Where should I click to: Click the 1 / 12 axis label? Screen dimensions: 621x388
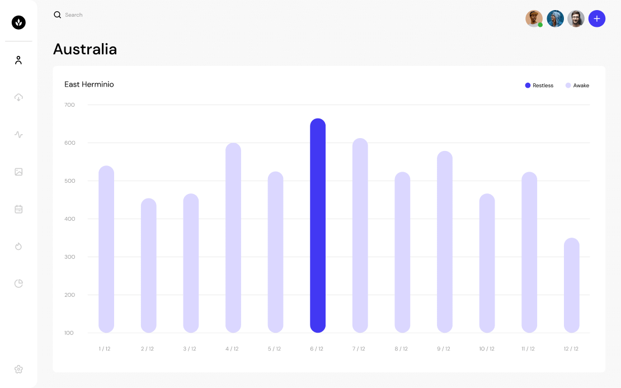pos(105,349)
